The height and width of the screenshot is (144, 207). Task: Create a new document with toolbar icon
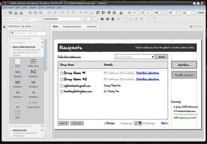(x=5, y=12)
